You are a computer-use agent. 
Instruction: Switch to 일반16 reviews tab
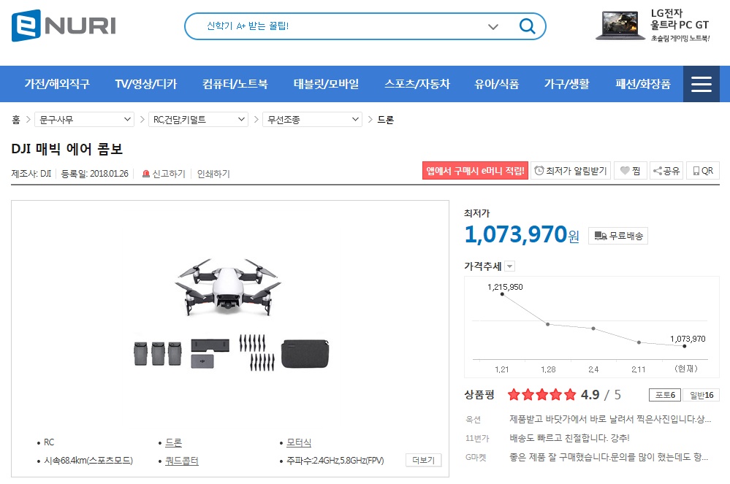701,395
